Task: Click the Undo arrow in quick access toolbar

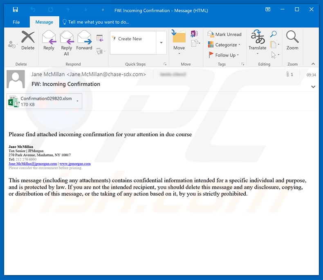Action: tap(33, 10)
